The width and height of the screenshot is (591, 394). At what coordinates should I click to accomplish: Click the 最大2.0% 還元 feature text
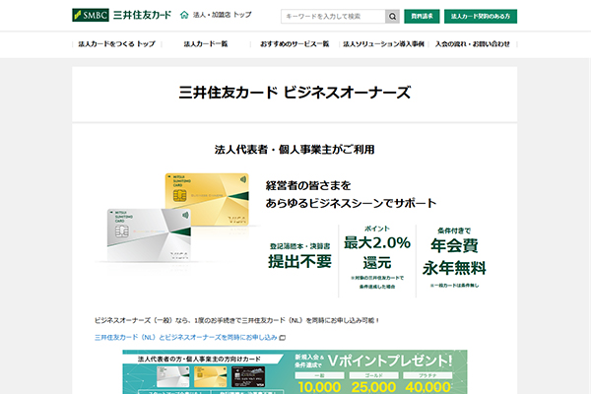pos(377,252)
